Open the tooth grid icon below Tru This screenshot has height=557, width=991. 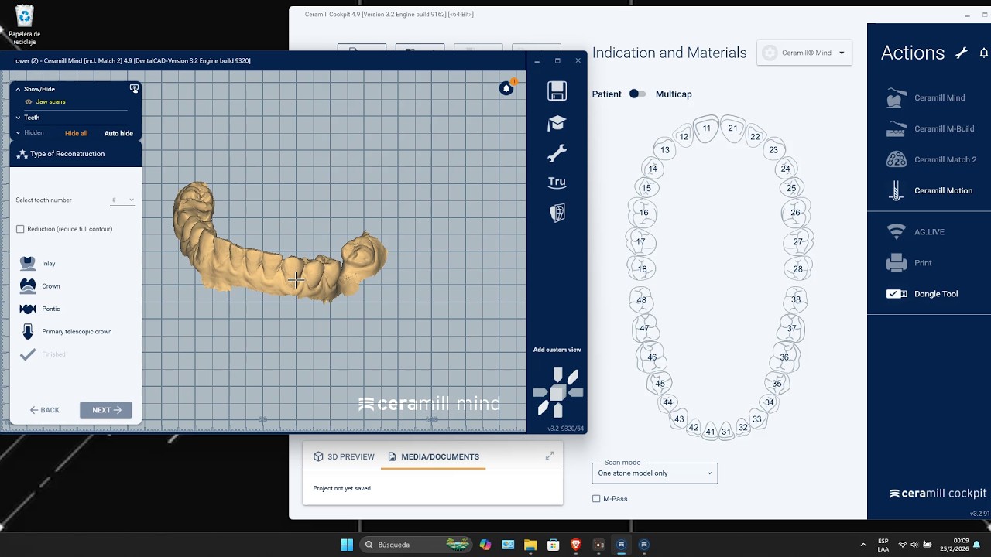click(x=557, y=213)
